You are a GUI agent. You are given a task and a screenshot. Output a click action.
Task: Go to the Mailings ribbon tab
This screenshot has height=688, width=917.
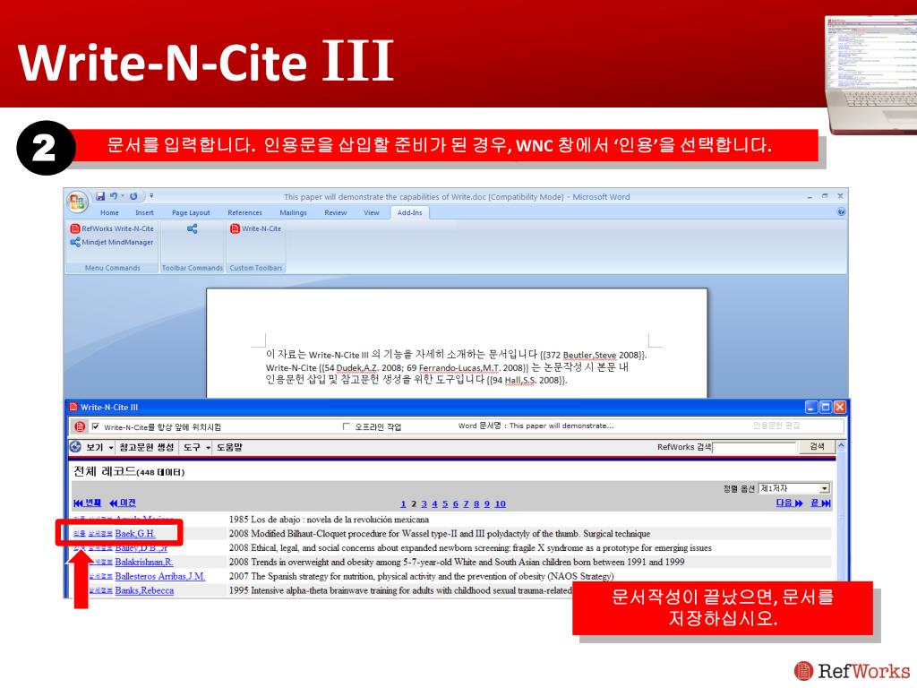point(293,213)
